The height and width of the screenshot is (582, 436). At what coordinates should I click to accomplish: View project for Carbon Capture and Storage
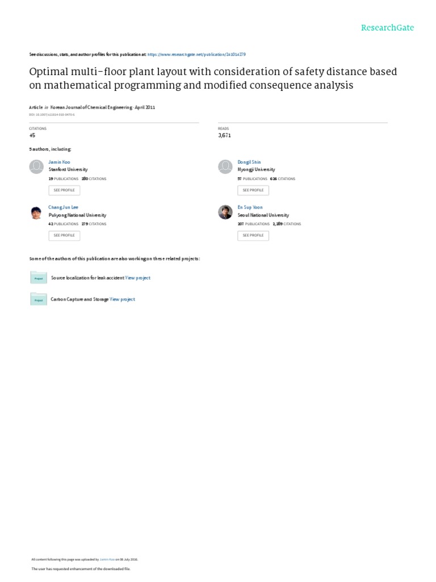pos(123,299)
